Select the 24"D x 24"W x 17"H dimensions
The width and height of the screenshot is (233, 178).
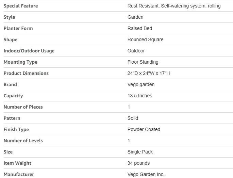[x=149, y=73]
